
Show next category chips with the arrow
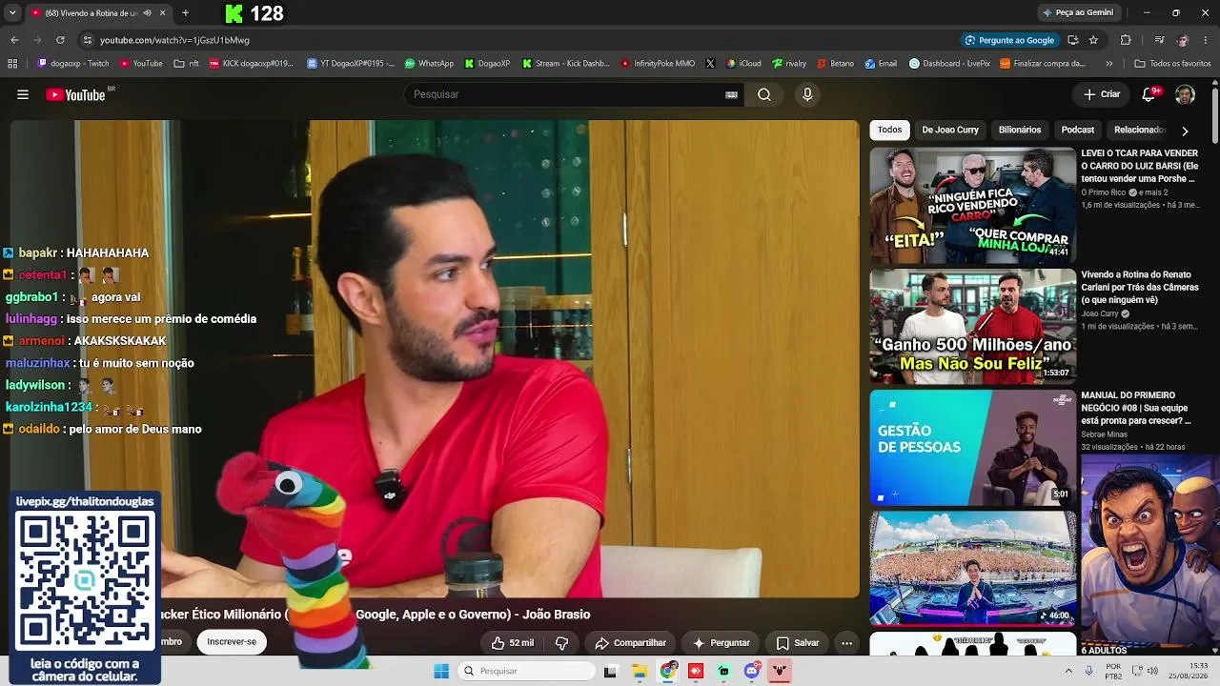1185,131
